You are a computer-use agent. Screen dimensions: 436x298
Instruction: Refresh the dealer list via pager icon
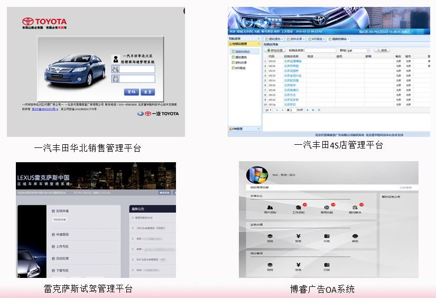(x=319, y=110)
